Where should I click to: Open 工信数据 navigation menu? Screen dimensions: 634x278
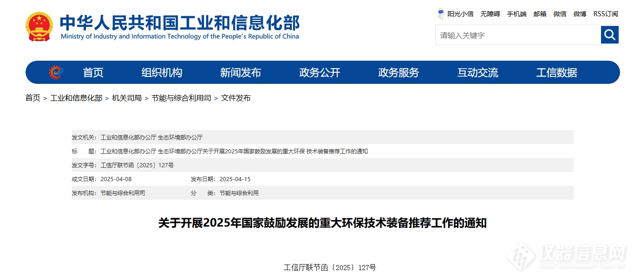[556, 73]
